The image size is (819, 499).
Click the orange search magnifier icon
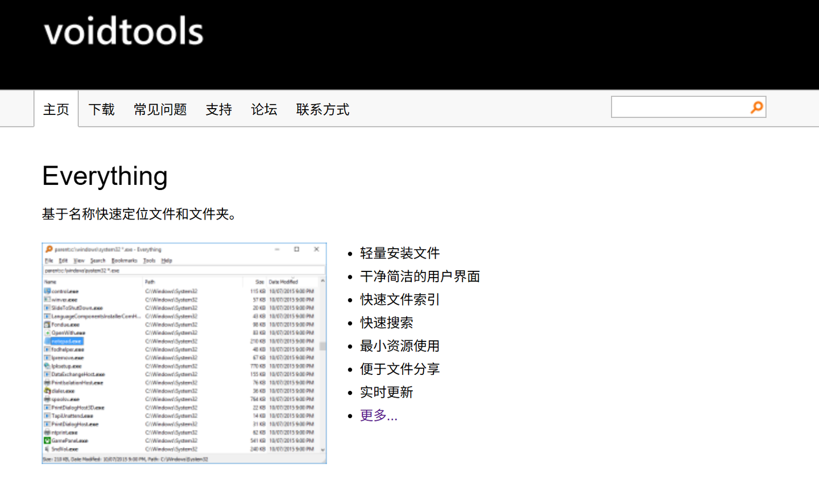coord(756,107)
